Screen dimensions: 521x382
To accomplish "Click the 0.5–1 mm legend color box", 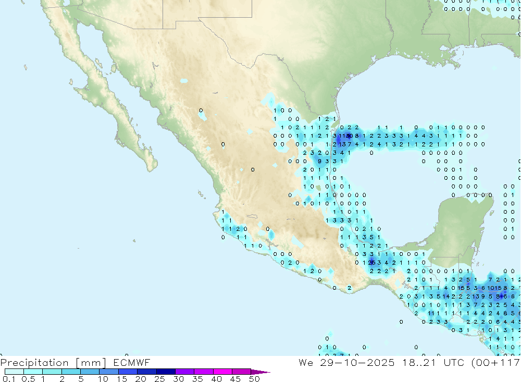I will click(33, 372).
